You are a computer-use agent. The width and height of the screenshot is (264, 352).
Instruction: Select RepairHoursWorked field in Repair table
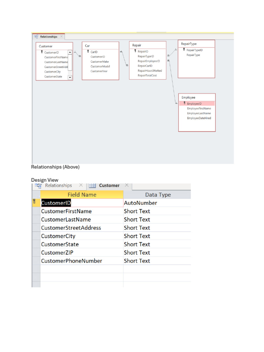click(x=150, y=71)
